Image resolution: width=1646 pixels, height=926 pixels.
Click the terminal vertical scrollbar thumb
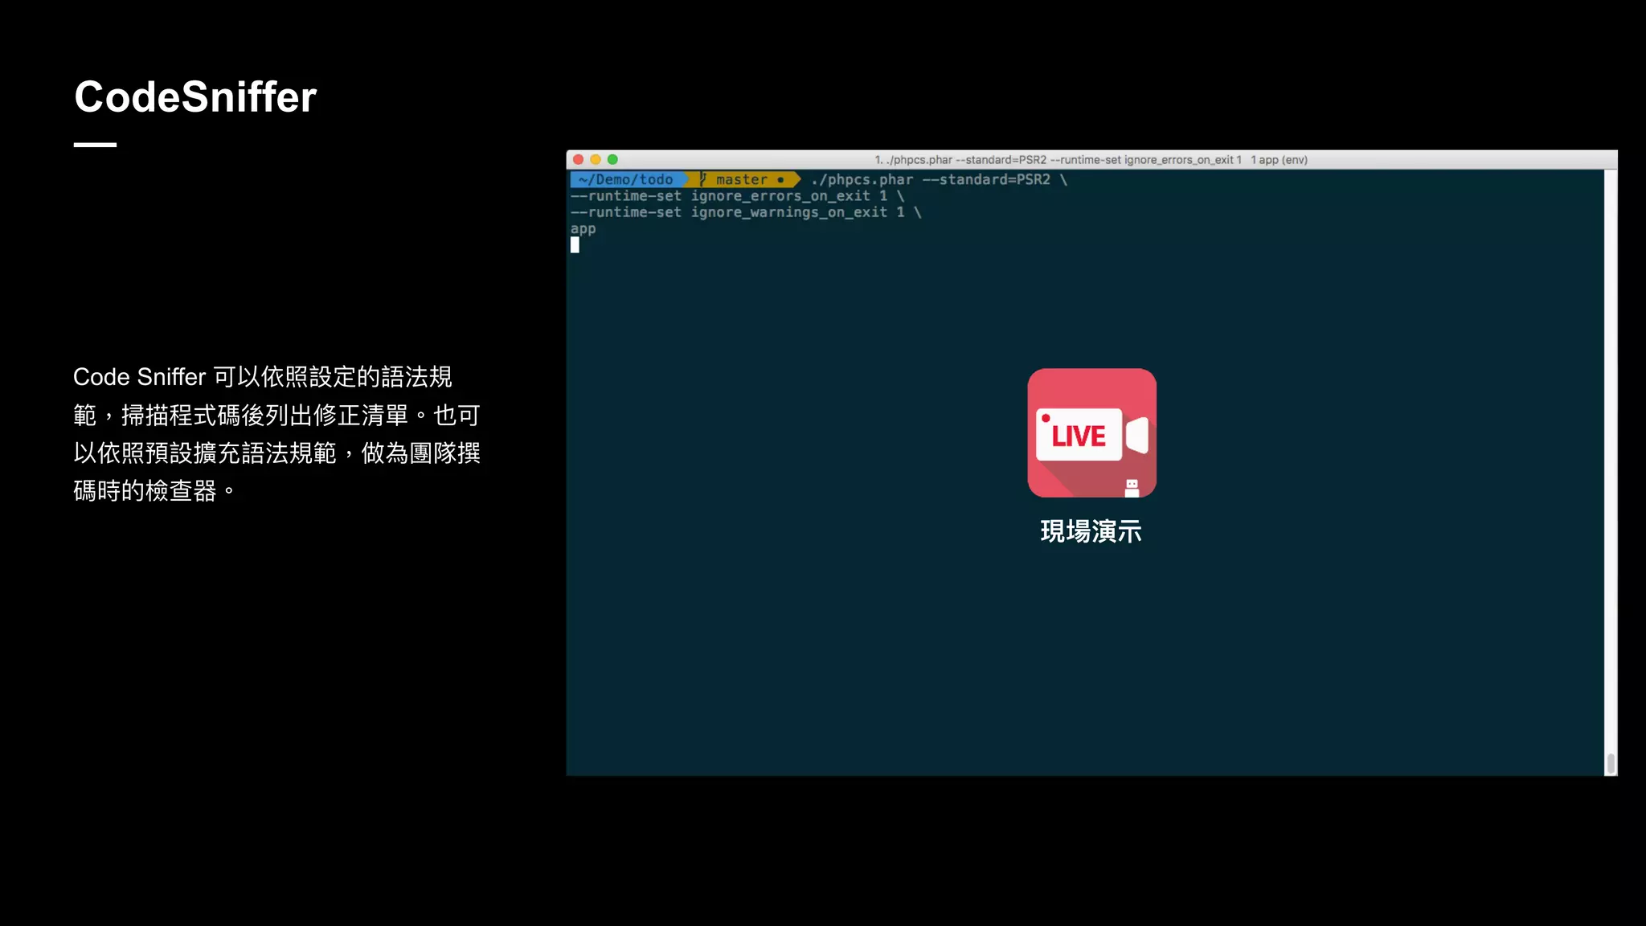point(1611,763)
